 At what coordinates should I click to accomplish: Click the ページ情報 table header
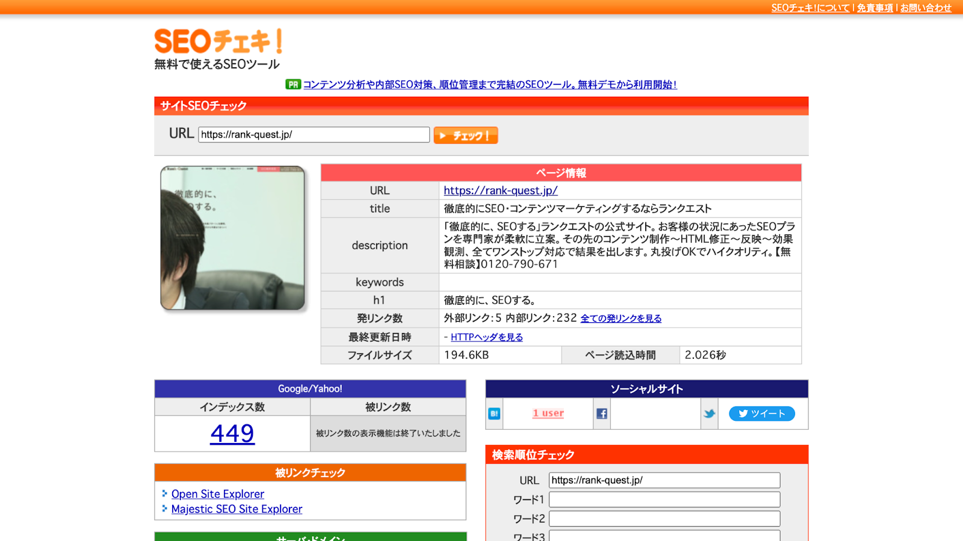click(x=561, y=173)
